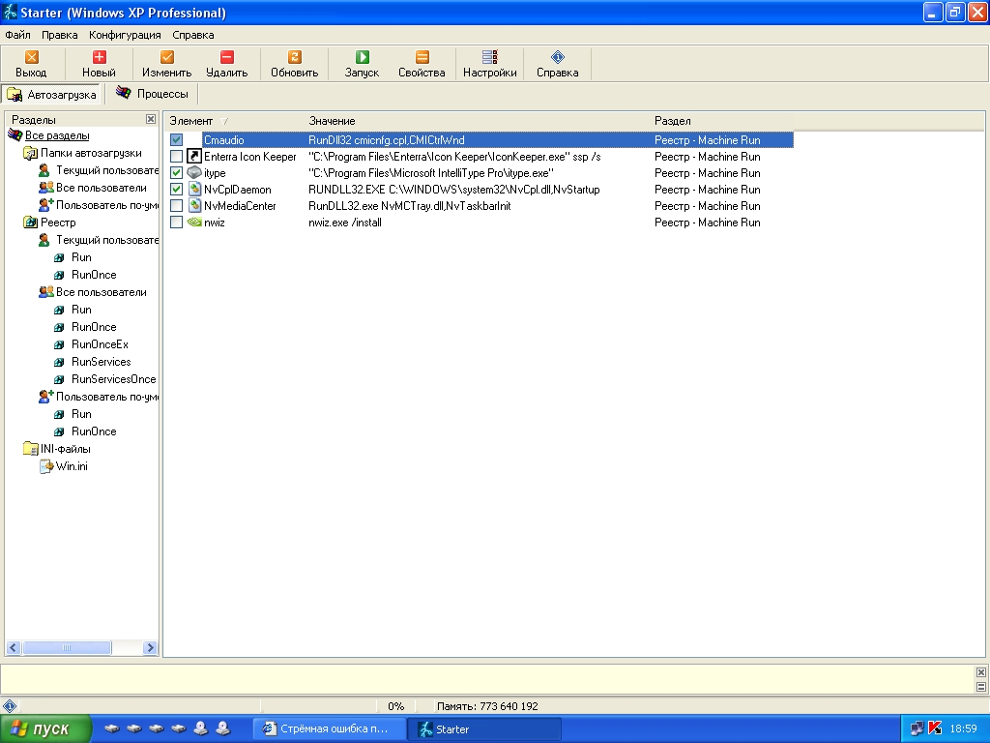Click the Starter taskbar button
Image resolution: width=990 pixels, height=743 pixels.
(x=483, y=728)
